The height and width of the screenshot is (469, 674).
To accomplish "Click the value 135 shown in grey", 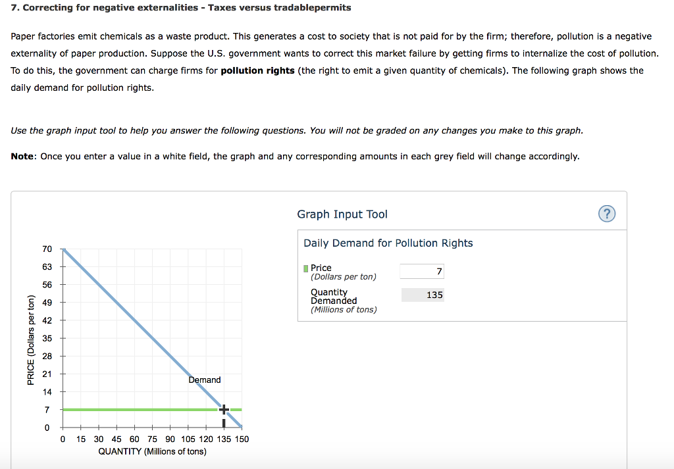I will 434,295.
